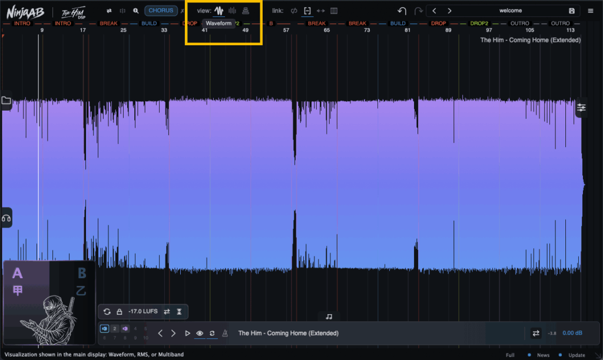Start playback with the play button
The height and width of the screenshot is (360, 603).
tap(187, 333)
